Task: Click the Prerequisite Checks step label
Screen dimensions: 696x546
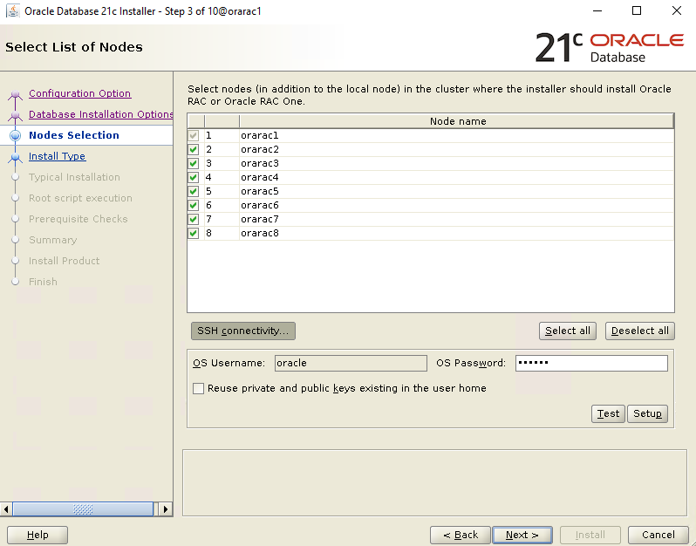Action: coord(78,219)
